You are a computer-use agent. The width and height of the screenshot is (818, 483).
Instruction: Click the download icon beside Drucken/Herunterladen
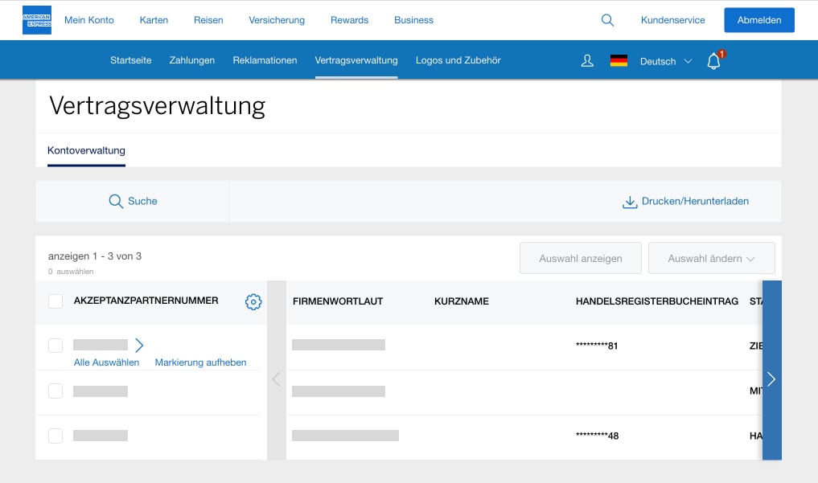(630, 202)
